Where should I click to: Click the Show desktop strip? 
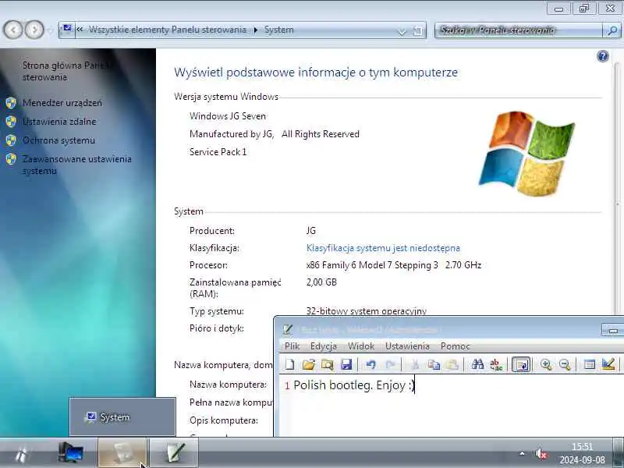coord(618,452)
